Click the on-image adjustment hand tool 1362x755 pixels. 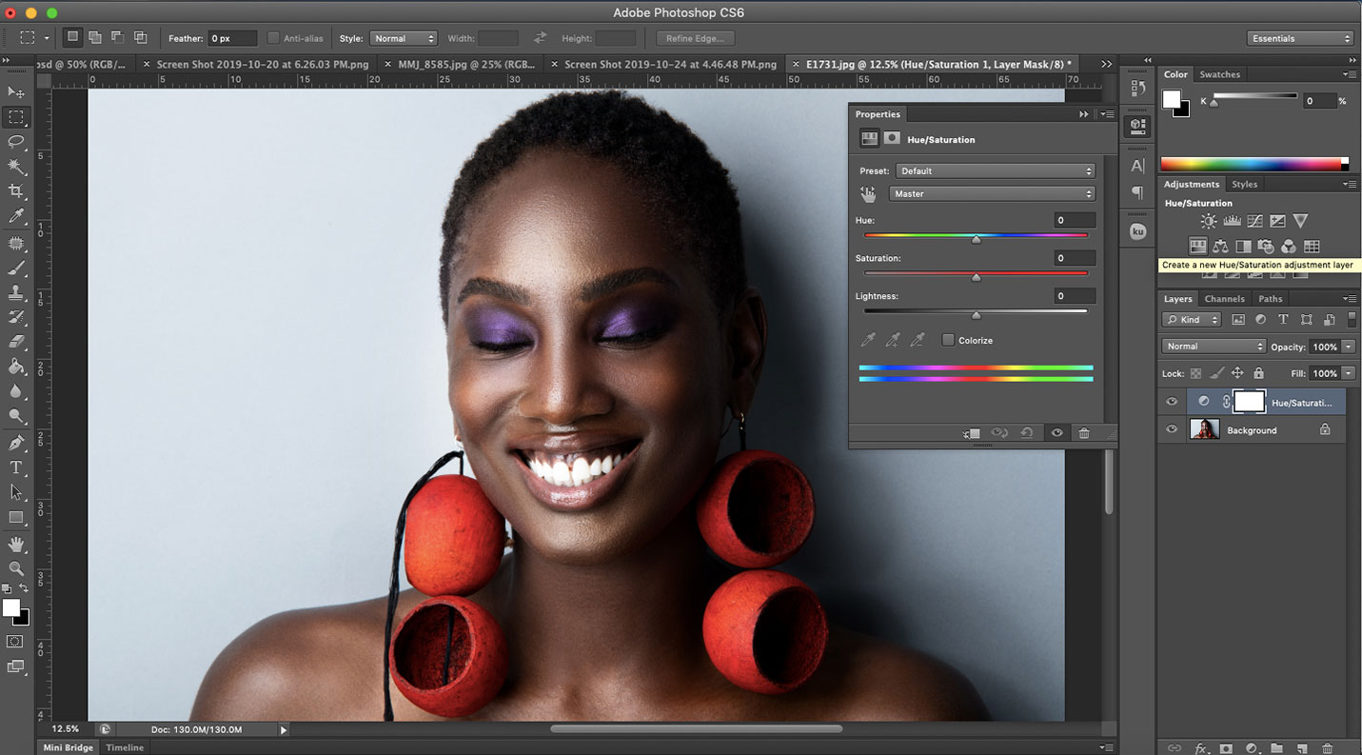tap(868, 194)
